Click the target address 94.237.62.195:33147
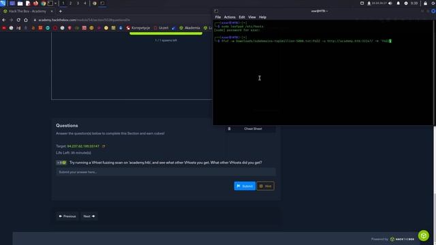The image size is (436, 245). (83, 146)
